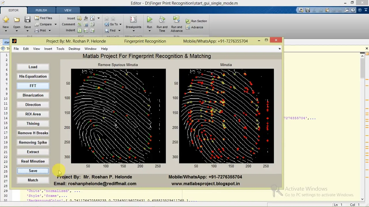Expand the Print dropdown arrow
The height and width of the screenshot is (207, 369).
pos(49,30)
